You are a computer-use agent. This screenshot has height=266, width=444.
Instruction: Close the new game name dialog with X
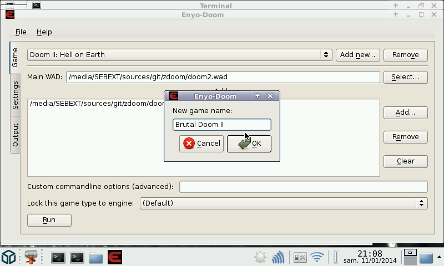pos(270,96)
